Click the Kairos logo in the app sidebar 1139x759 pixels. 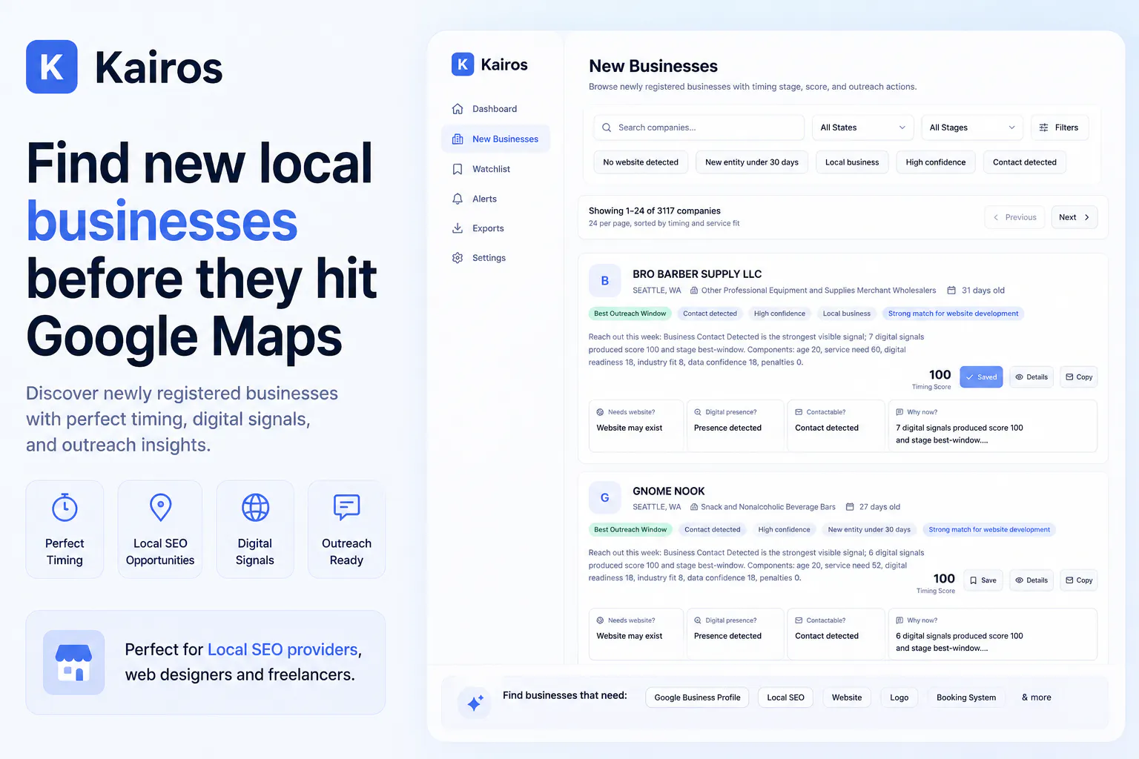tap(489, 64)
